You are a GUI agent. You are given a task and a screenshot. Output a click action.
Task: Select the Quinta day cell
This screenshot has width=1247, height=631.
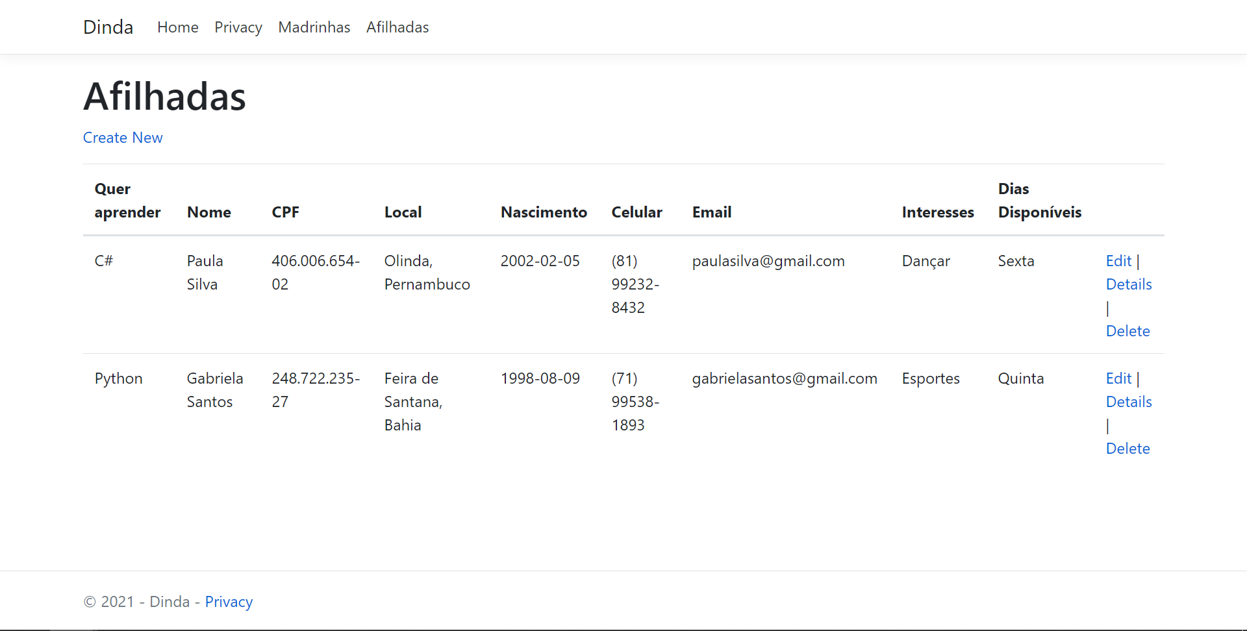1021,378
